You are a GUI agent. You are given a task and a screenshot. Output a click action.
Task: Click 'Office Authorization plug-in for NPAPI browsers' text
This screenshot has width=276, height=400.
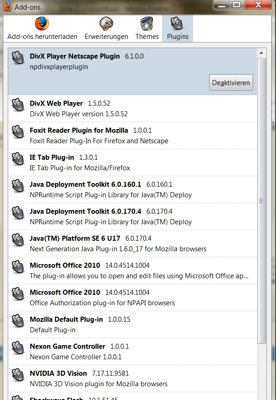(x=102, y=303)
